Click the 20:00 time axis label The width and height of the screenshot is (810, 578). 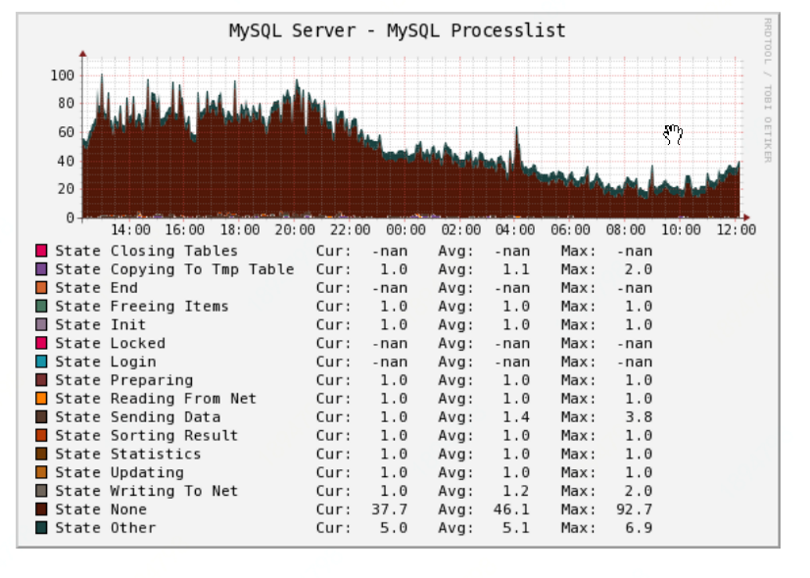coord(295,229)
